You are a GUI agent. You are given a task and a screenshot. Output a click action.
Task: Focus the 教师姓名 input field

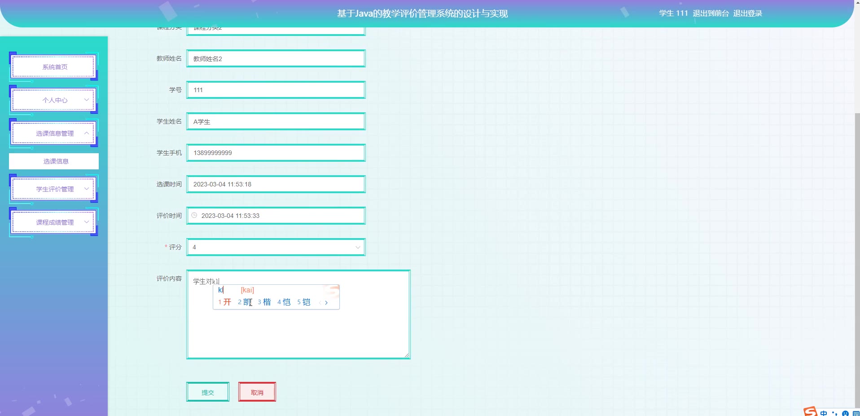pyautogui.click(x=276, y=58)
